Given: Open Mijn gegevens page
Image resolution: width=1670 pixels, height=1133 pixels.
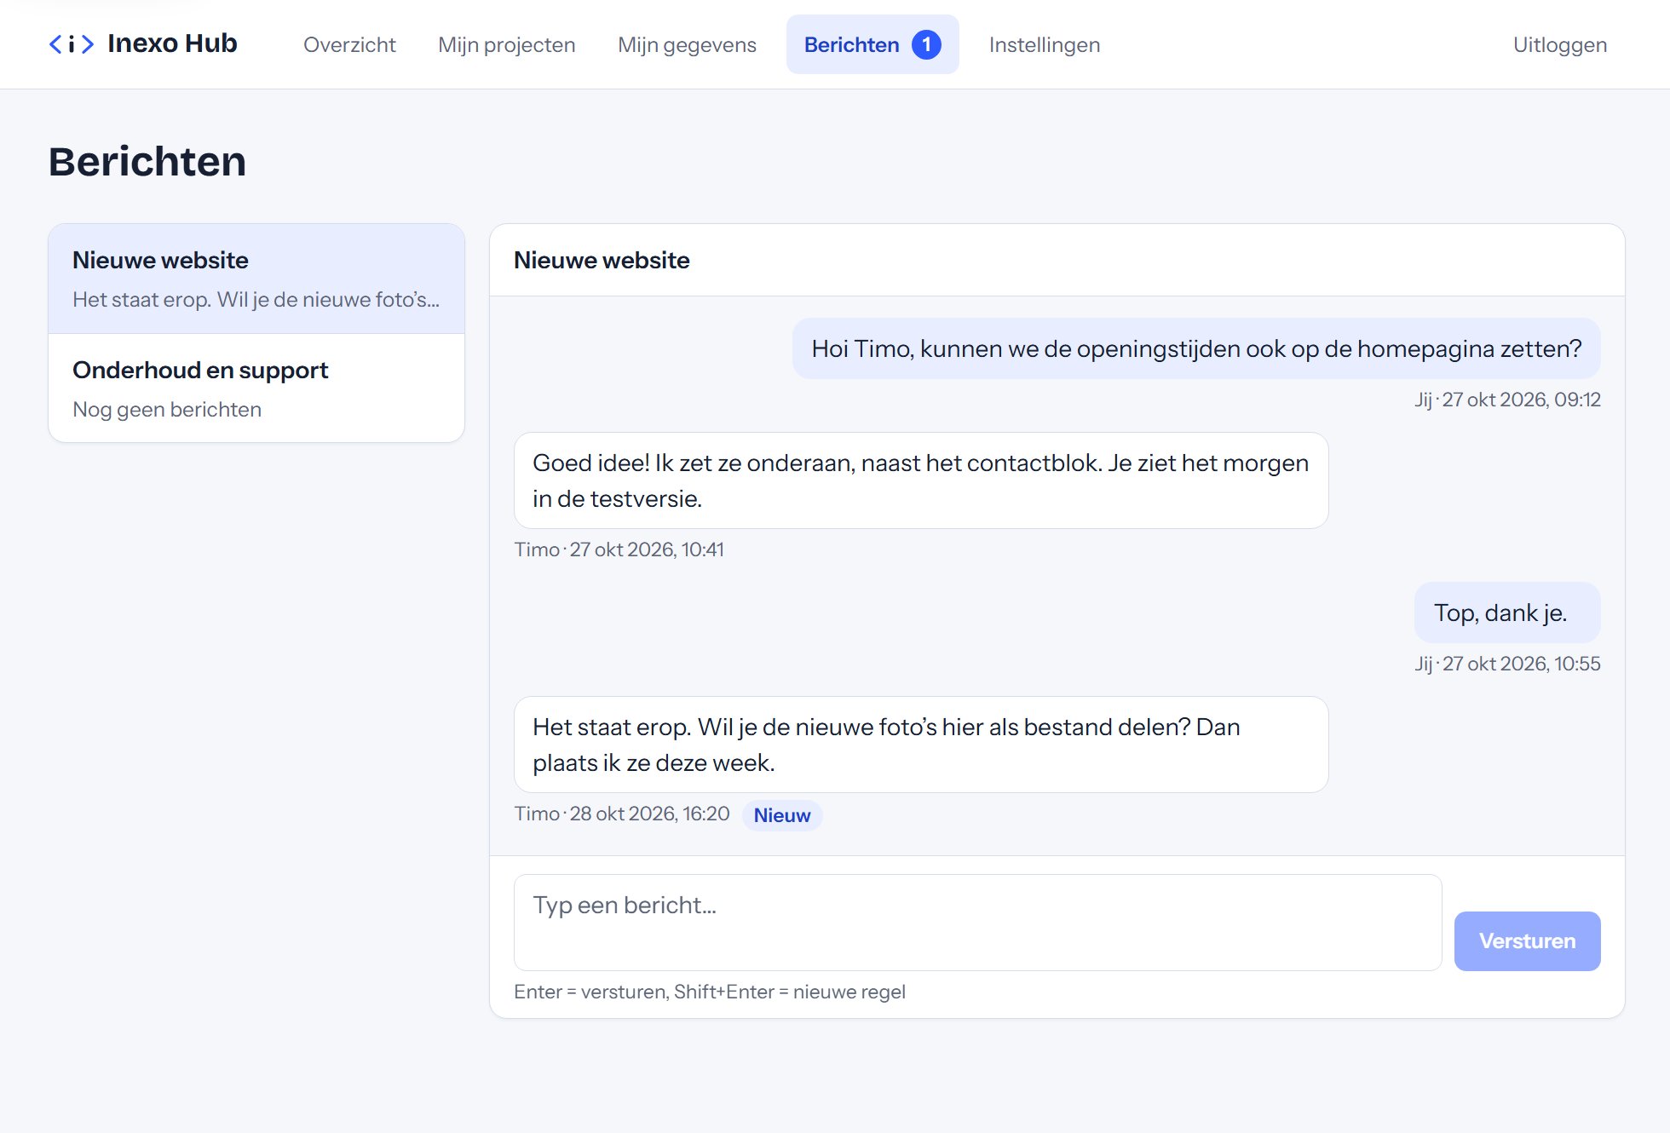Looking at the screenshot, I should pos(687,44).
